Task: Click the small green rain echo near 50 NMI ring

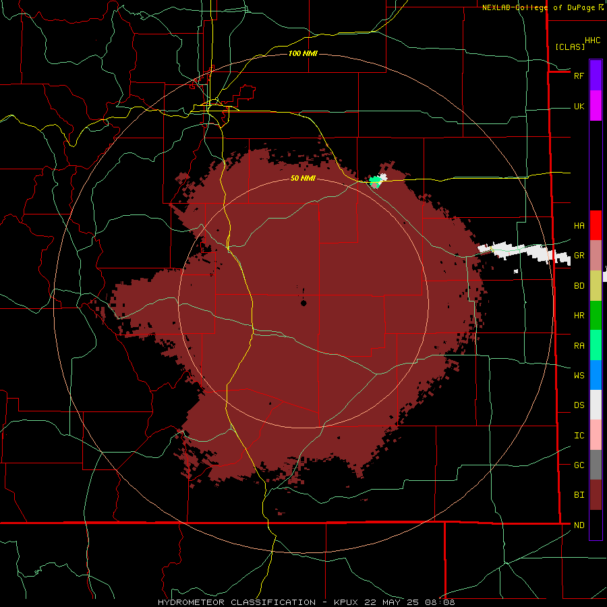Action: tap(375, 181)
